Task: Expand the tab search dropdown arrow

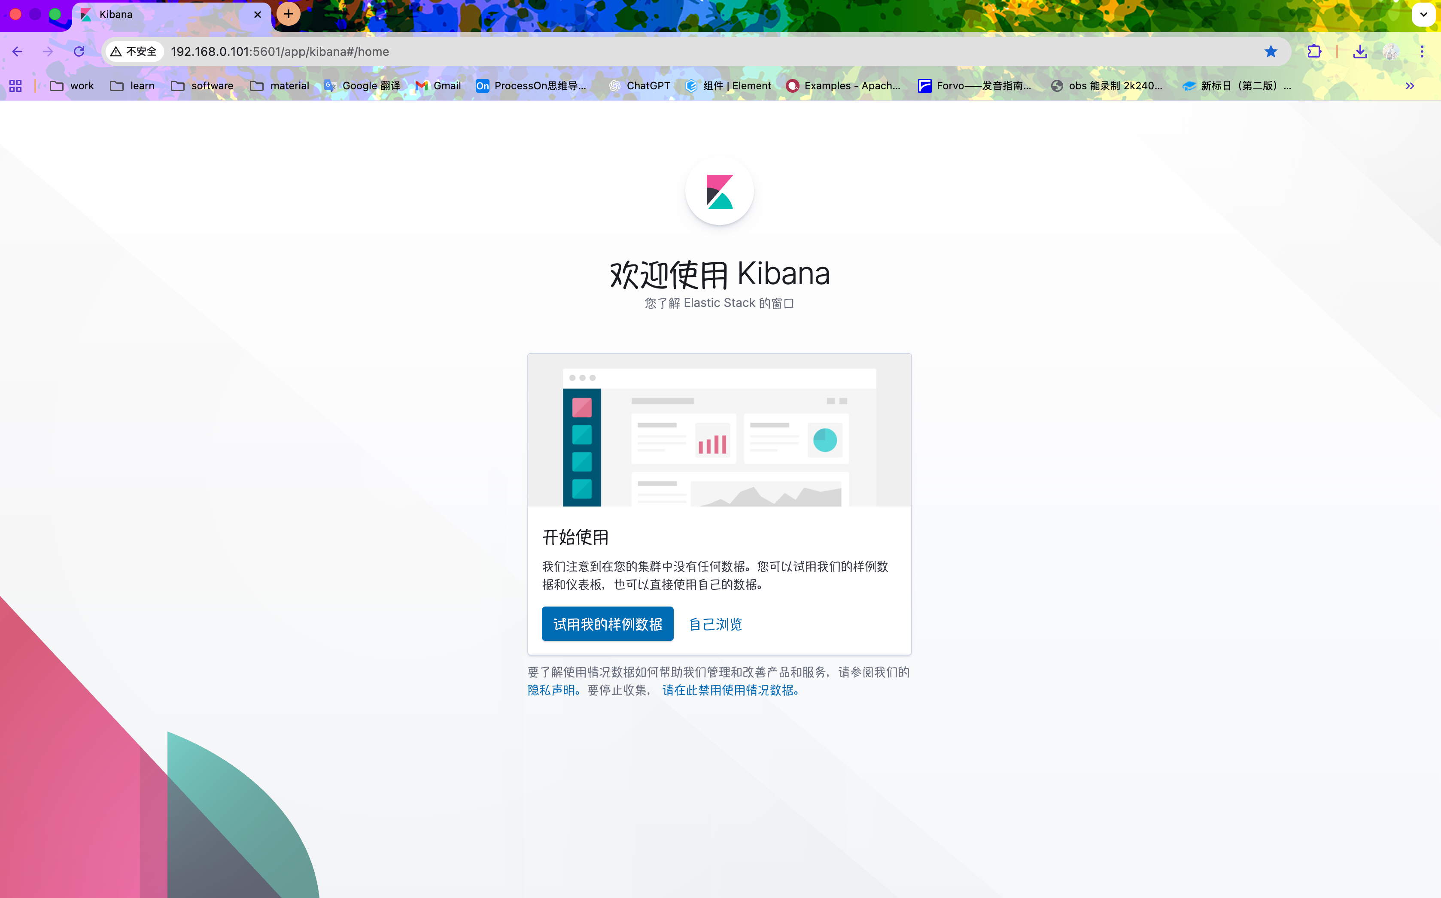Action: [1423, 14]
